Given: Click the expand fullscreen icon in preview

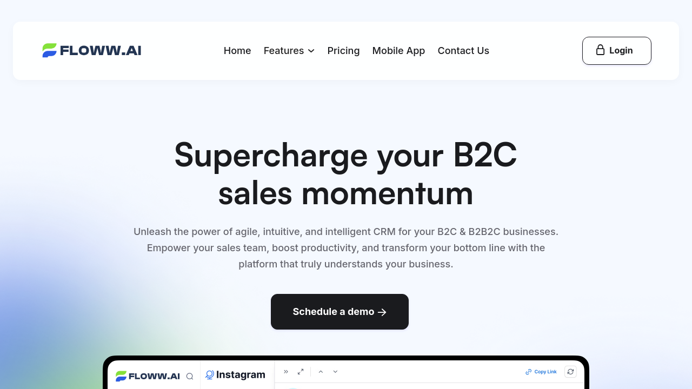Looking at the screenshot, I should coord(301,372).
